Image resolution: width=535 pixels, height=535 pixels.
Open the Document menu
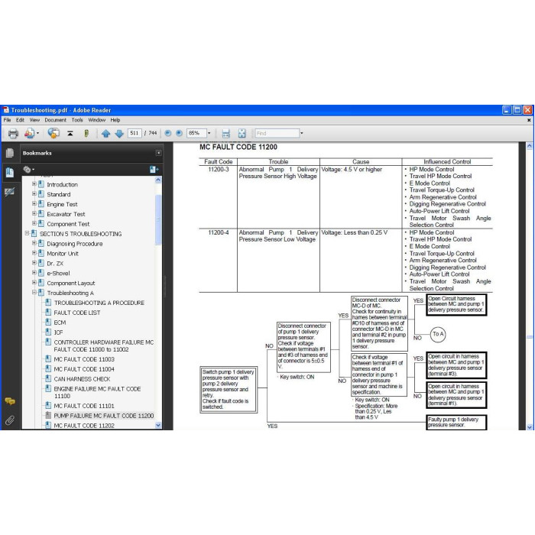click(x=55, y=120)
